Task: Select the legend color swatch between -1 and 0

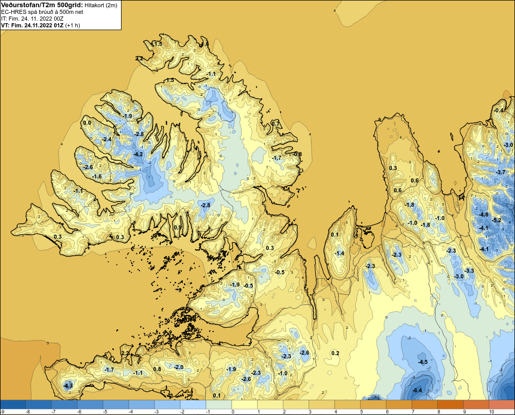Action: click(x=219, y=404)
